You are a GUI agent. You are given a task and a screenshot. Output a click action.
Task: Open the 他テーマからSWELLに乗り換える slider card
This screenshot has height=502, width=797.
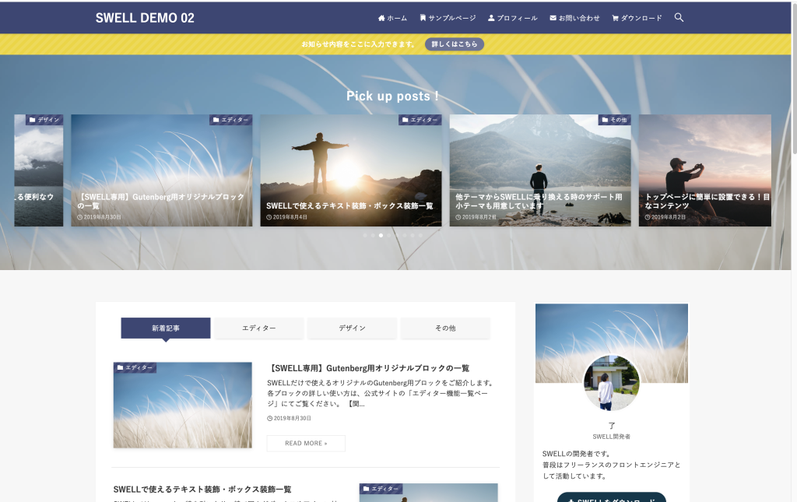point(539,171)
